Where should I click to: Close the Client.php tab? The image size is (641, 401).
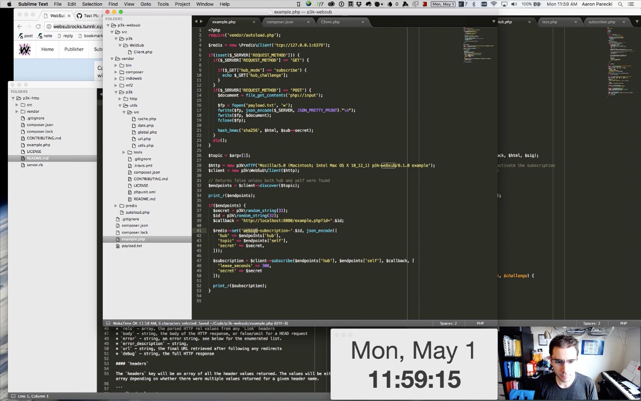tap(363, 22)
